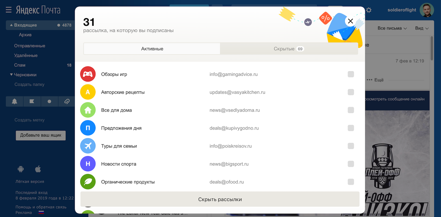441x217 pixels.
Task: Click news@vsedlyadoma.ru address
Action: tap(235, 110)
